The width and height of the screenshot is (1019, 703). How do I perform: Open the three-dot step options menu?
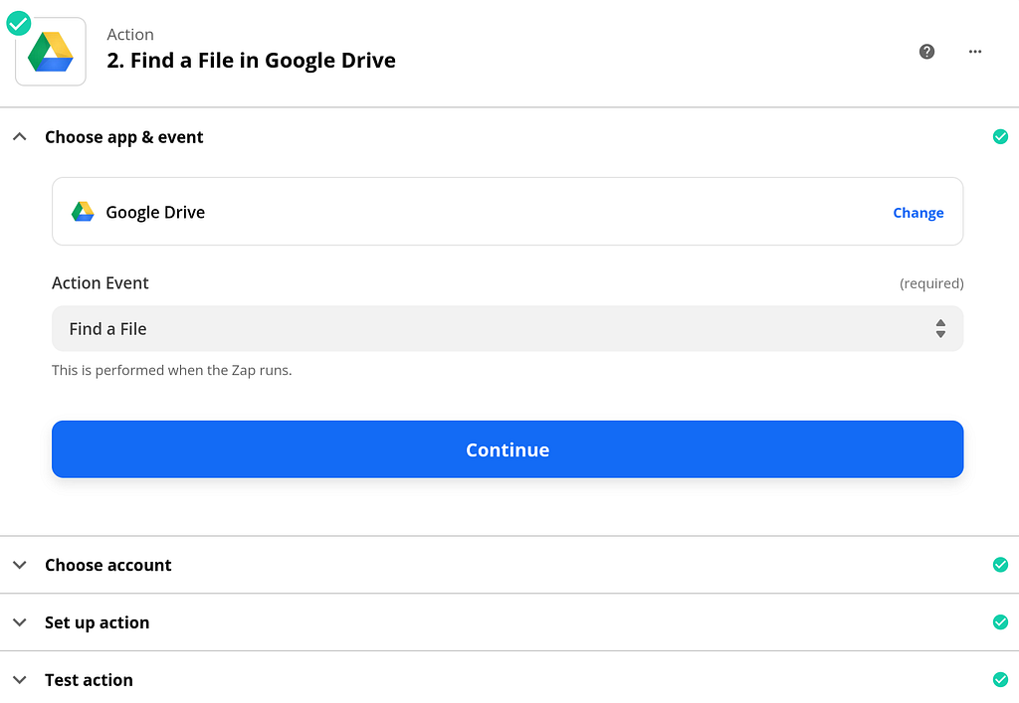pyautogui.click(x=975, y=52)
